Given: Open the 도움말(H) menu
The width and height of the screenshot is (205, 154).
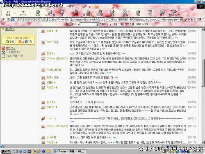Looking at the screenshot, I should click(x=72, y=6).
